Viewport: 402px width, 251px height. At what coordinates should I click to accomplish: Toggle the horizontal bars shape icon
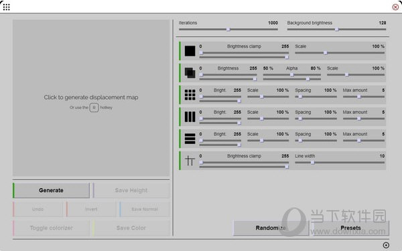tap(190, 139)
